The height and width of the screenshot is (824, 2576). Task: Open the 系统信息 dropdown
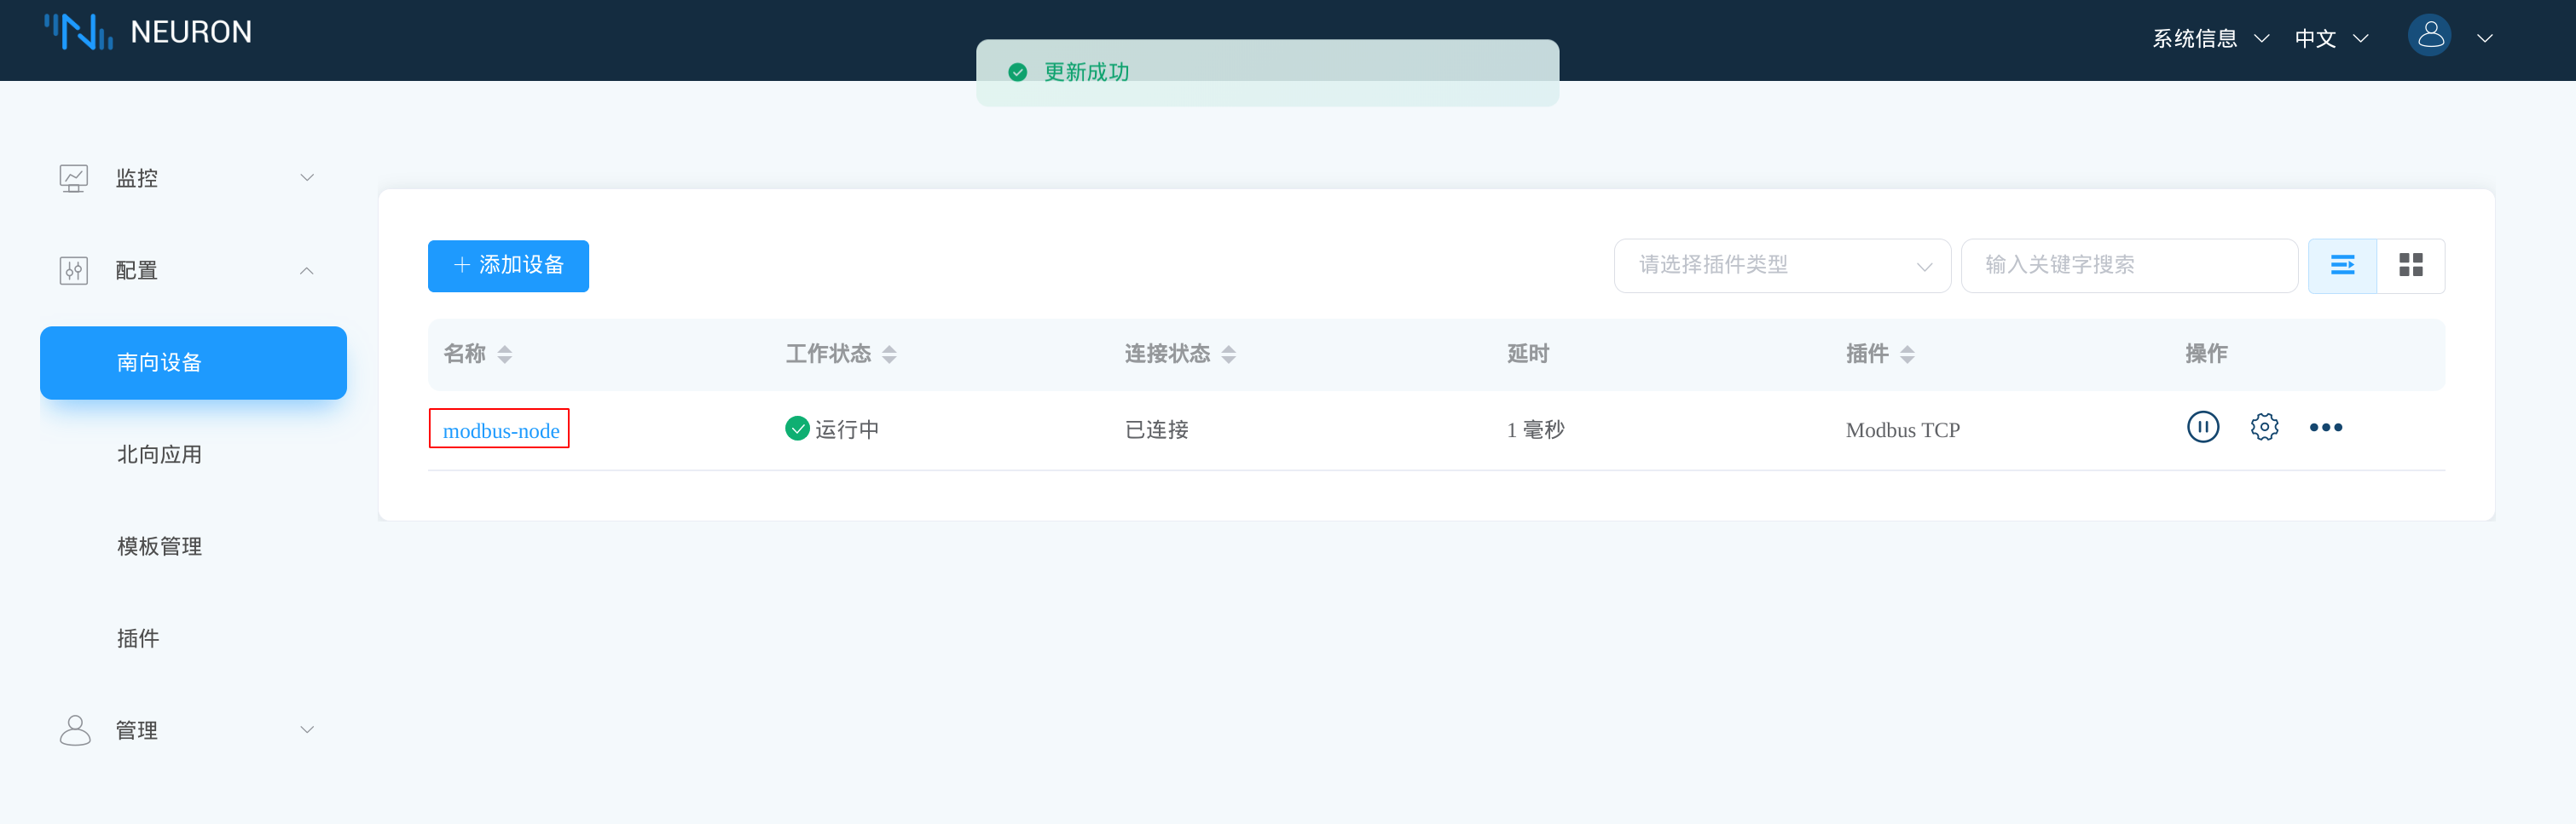2210,38
